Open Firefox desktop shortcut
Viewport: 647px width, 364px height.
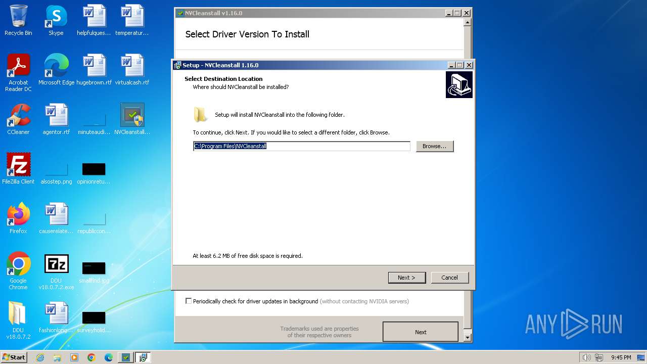click(18, 218)
